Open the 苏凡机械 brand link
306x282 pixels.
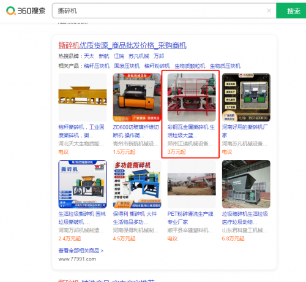pos(139,56)
